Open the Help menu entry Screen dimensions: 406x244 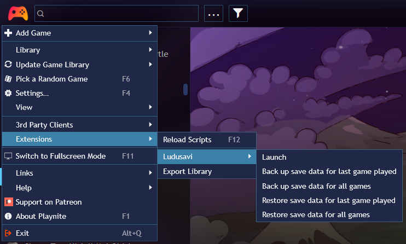tap(79, 188)
